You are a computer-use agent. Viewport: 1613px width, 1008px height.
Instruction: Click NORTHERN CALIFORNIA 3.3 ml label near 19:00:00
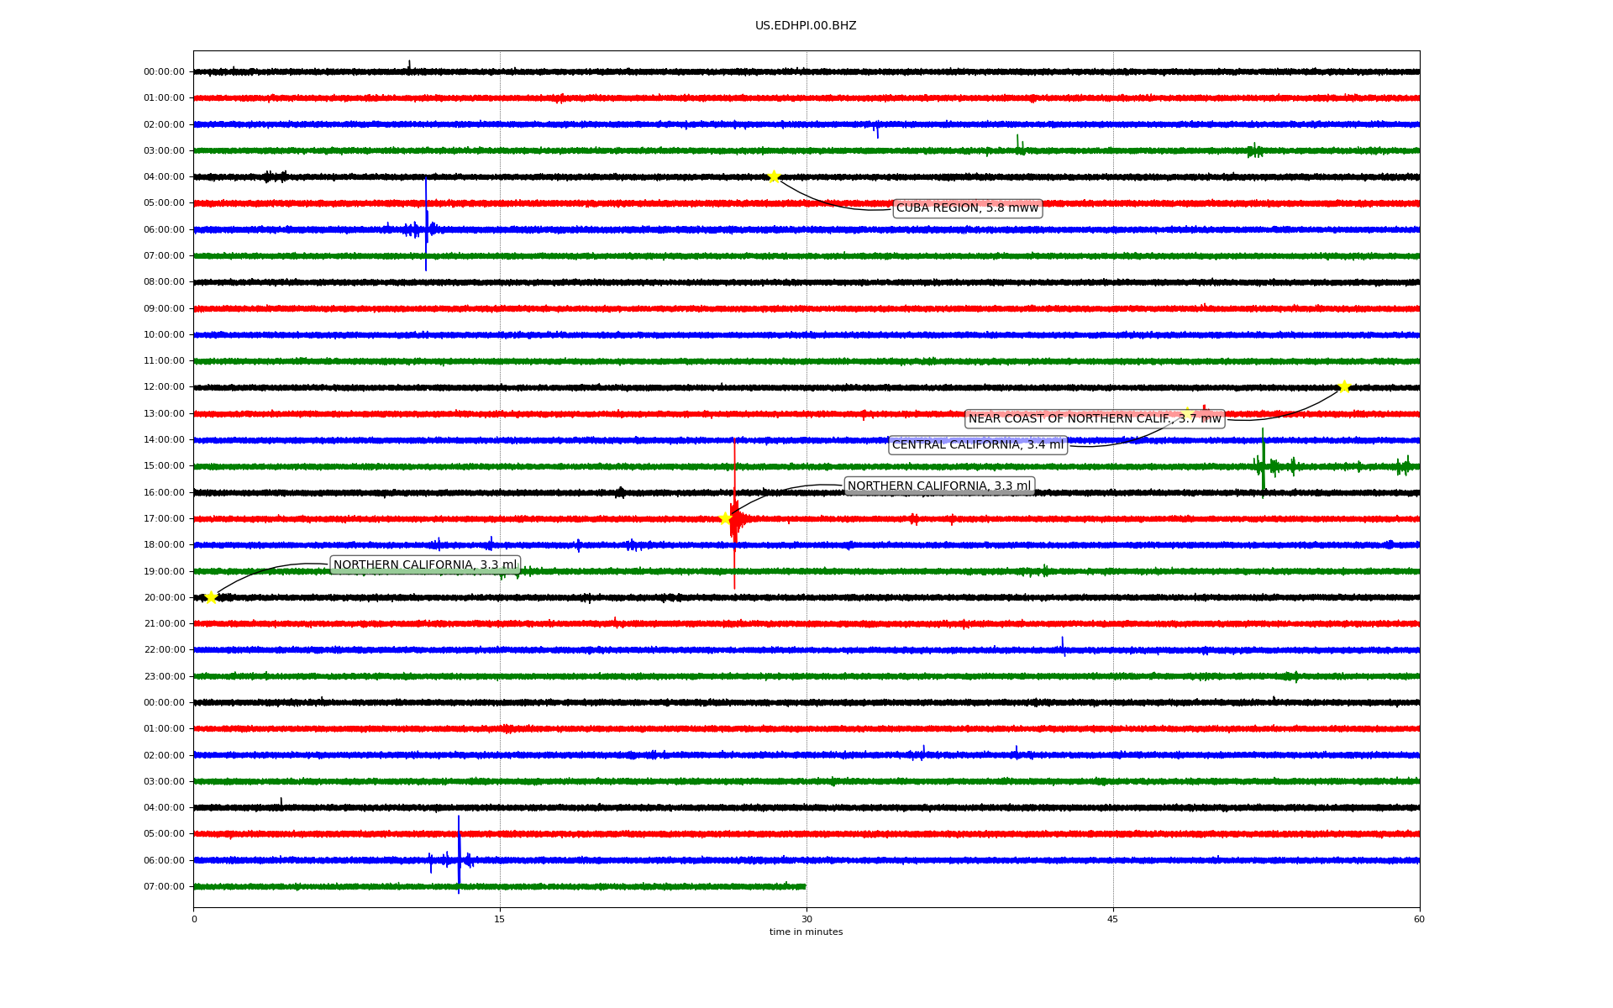425,565
